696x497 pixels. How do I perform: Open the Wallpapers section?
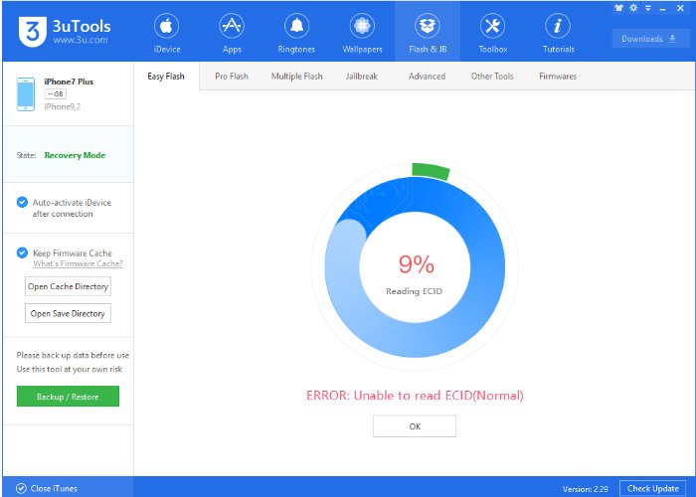[x=362, y=32]
